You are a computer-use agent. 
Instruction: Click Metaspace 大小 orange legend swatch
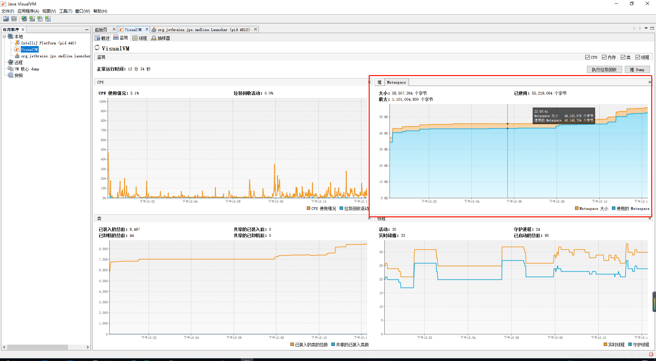pos(577,208)
